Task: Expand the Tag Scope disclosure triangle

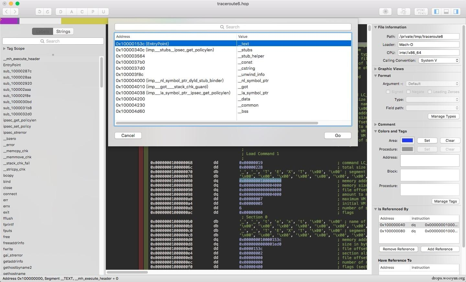Action: pyautogui.click(x=4, y=48)
